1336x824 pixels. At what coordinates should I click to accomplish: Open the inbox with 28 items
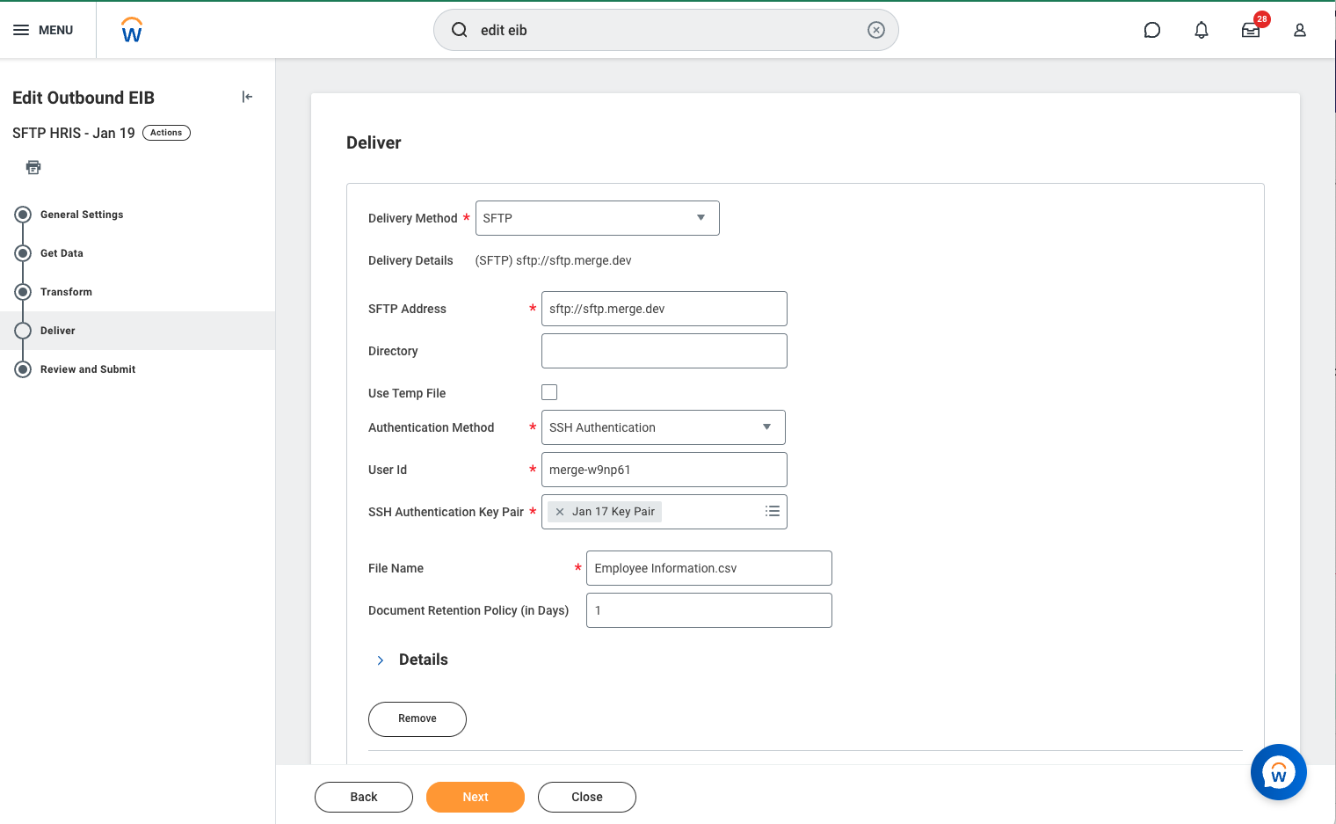point(1250,30)
